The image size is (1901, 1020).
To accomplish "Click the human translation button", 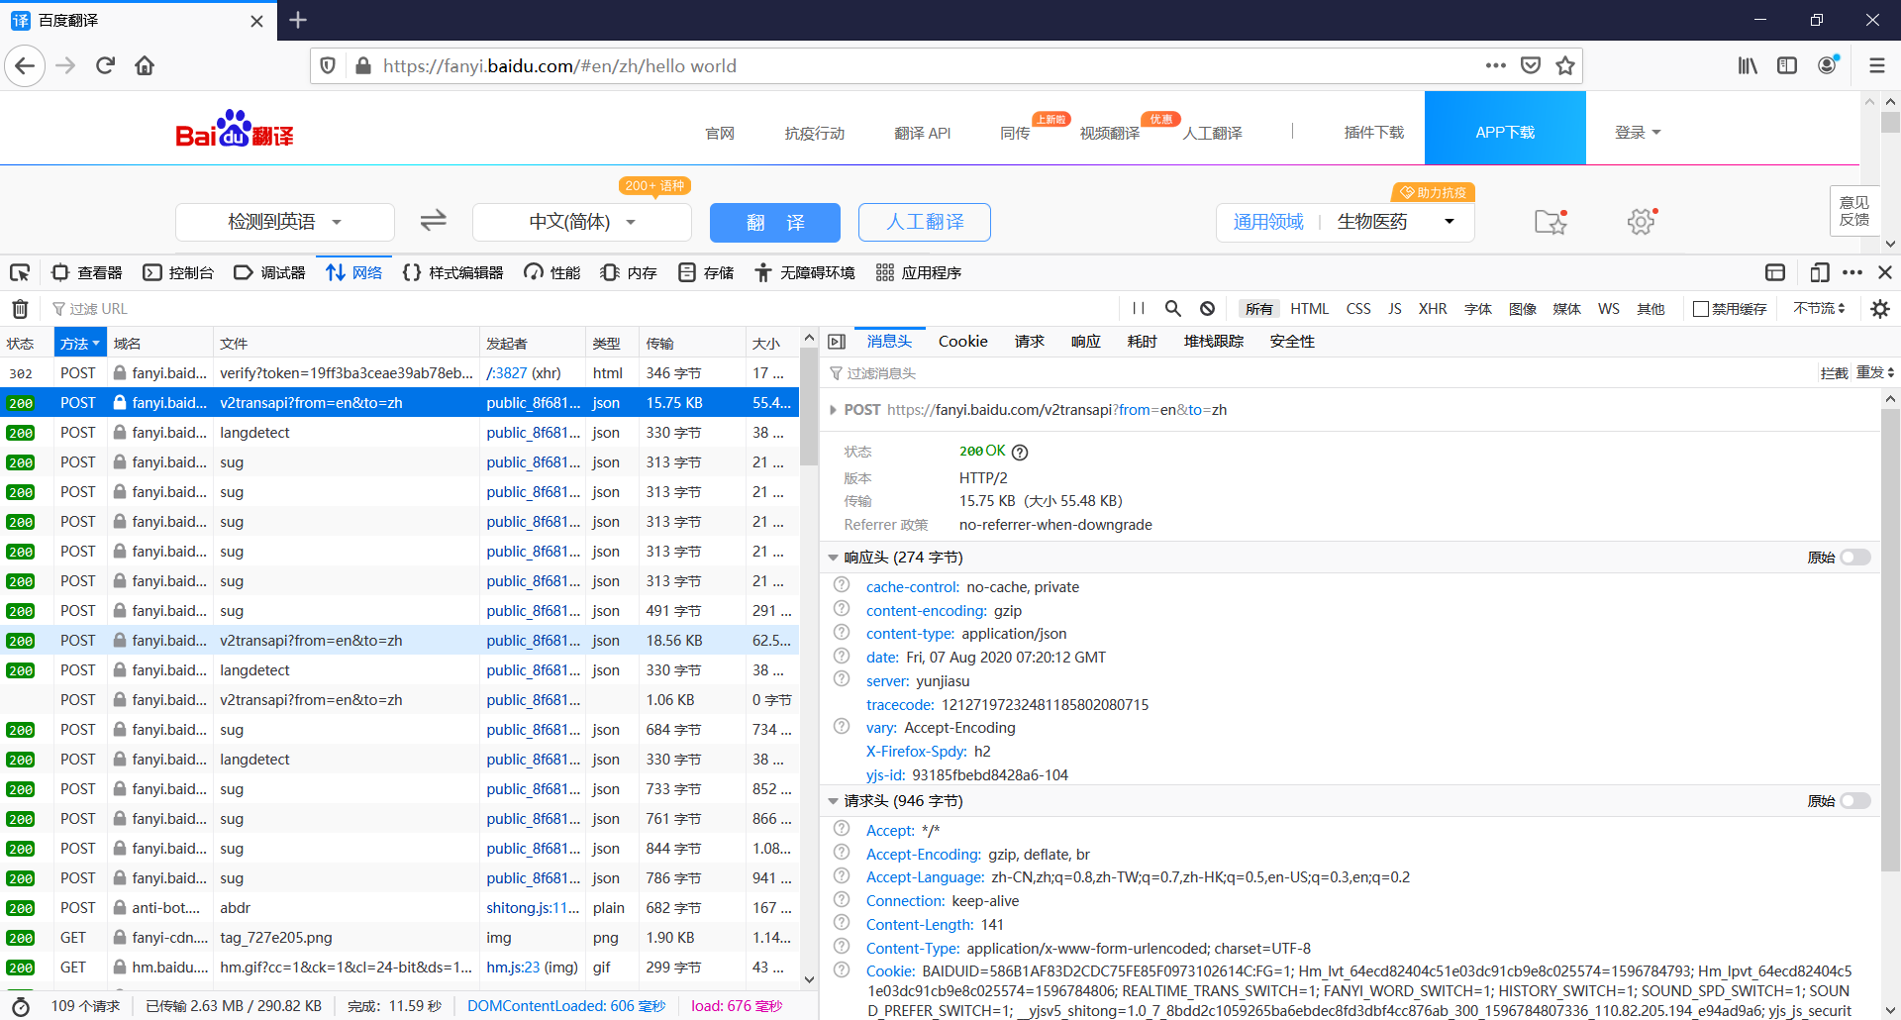I will point(925,222).
